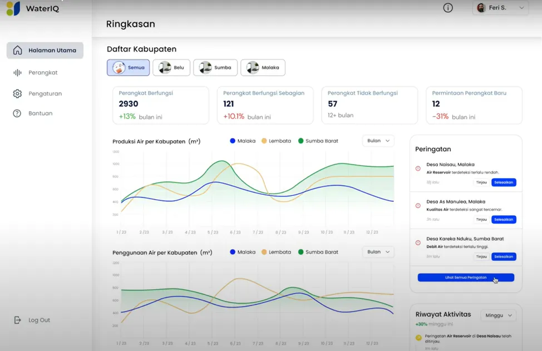
Task: Select the Semua kabupaten filter
Action: pos(128,67)
